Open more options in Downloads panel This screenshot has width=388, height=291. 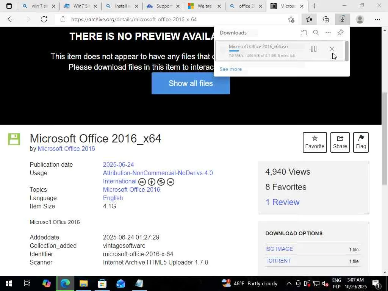tap(328, 33)
